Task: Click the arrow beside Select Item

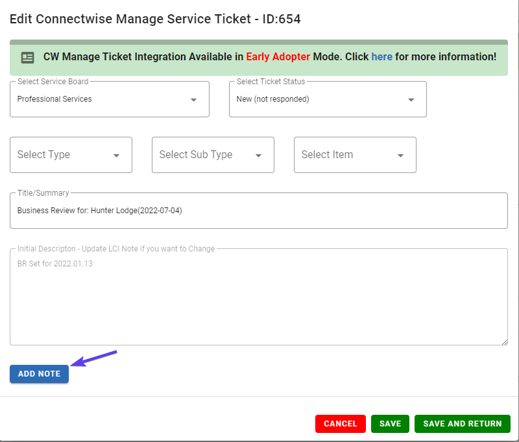Action: pos(400,156)
